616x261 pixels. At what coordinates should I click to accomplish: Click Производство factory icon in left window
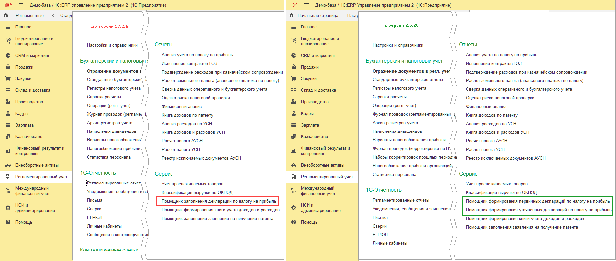pos(8,102)
